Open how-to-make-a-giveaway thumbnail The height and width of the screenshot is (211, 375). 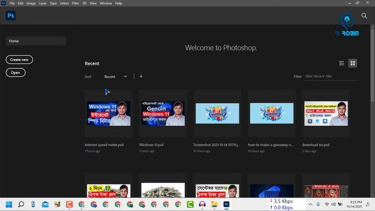point(272,113)
